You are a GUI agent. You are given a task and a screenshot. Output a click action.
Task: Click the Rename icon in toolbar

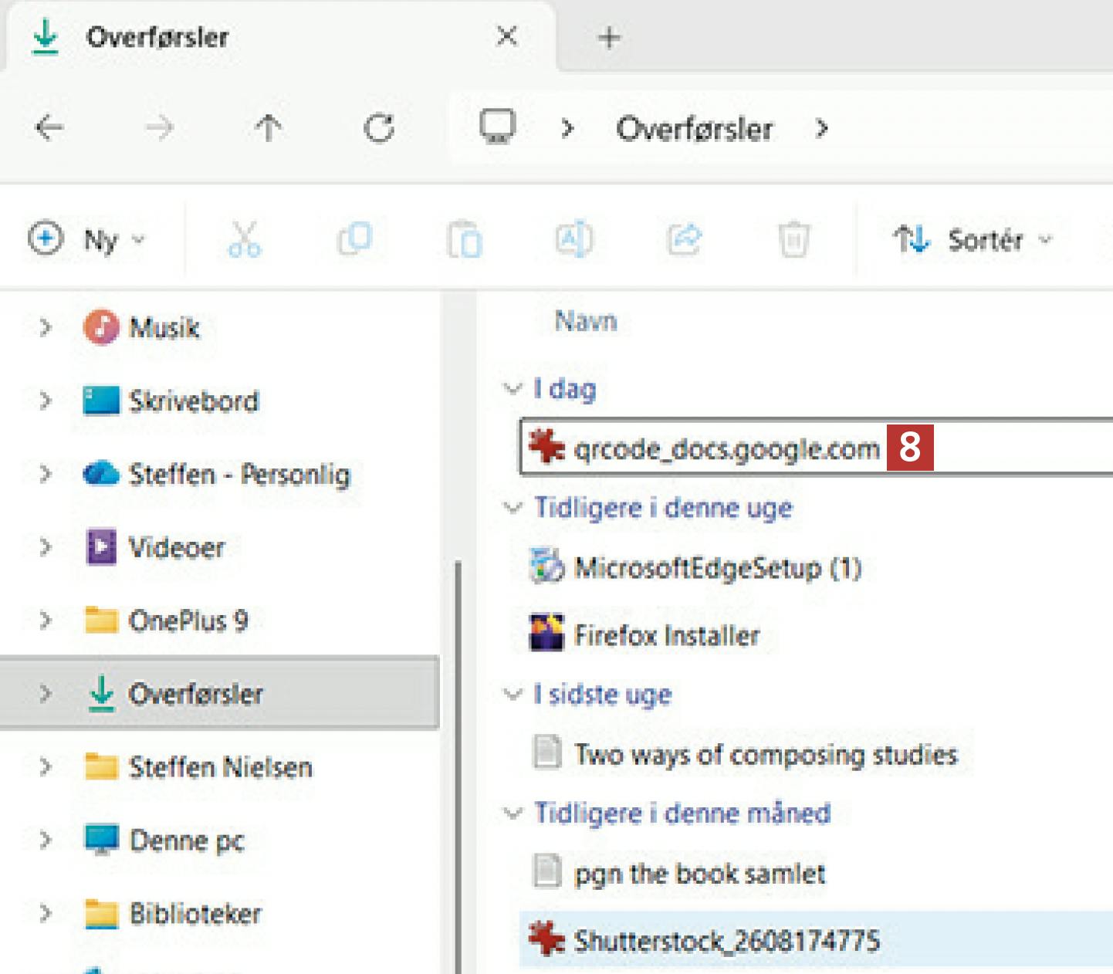(573, 239)
